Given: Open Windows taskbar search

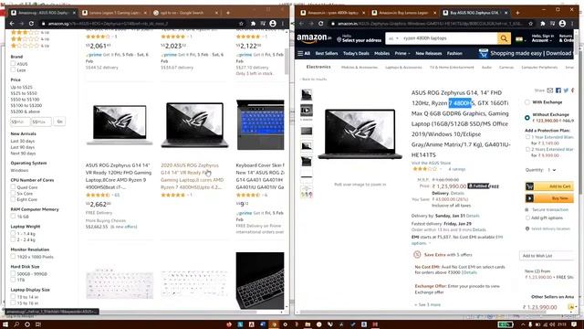Looking at the screenshot, I should [16, 324].
